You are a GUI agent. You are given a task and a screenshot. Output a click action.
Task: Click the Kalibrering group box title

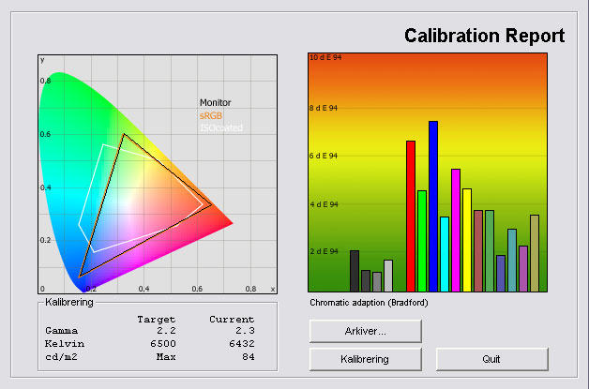click(69, 302)
